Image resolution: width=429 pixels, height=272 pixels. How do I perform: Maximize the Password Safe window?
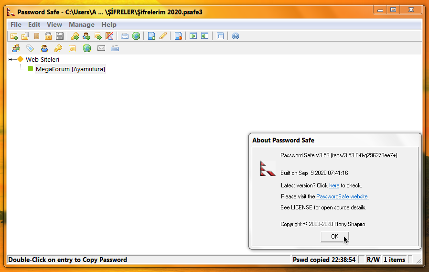tap(393, 10)
